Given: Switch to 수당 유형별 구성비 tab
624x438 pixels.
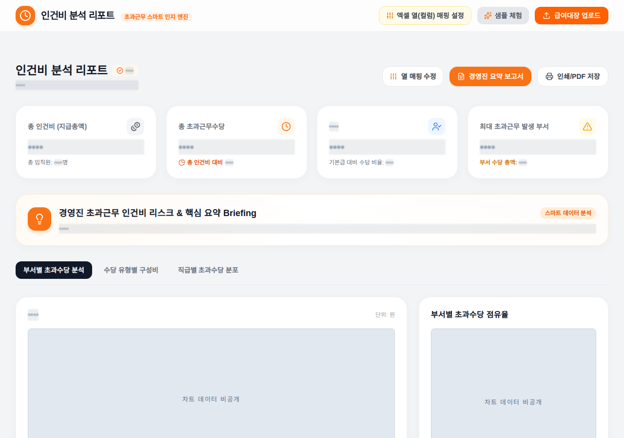Looking at the screenshot, I should click(131, 270).
